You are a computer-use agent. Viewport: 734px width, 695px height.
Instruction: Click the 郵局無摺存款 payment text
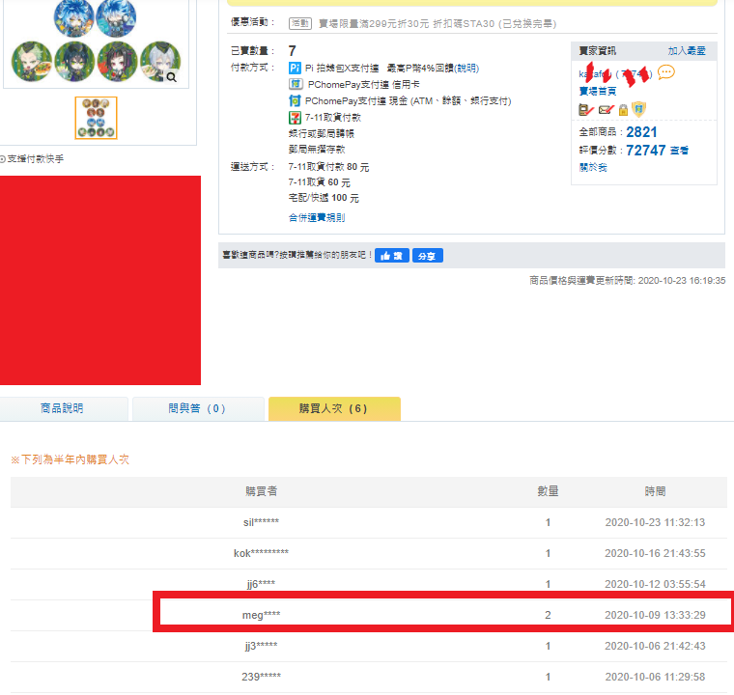(x=317, y=150)
